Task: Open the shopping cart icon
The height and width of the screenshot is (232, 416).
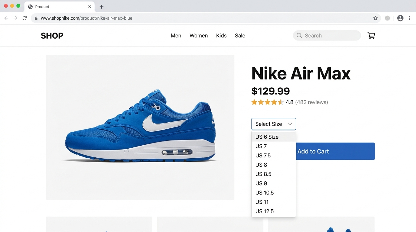Action: pyautogui.click(x=371, y=36)
